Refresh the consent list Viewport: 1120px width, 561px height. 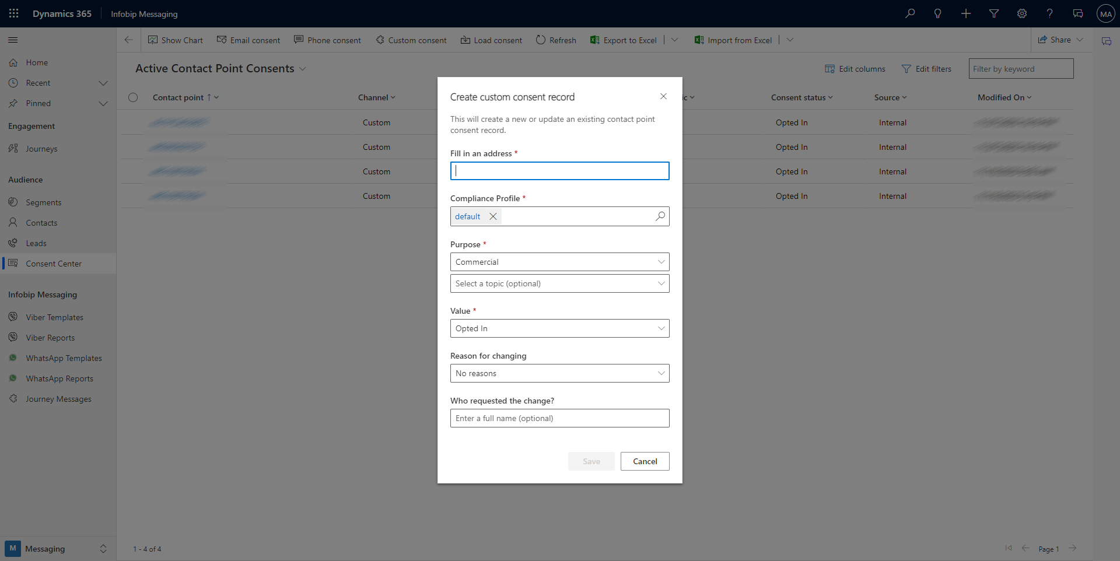coord(556,40)
